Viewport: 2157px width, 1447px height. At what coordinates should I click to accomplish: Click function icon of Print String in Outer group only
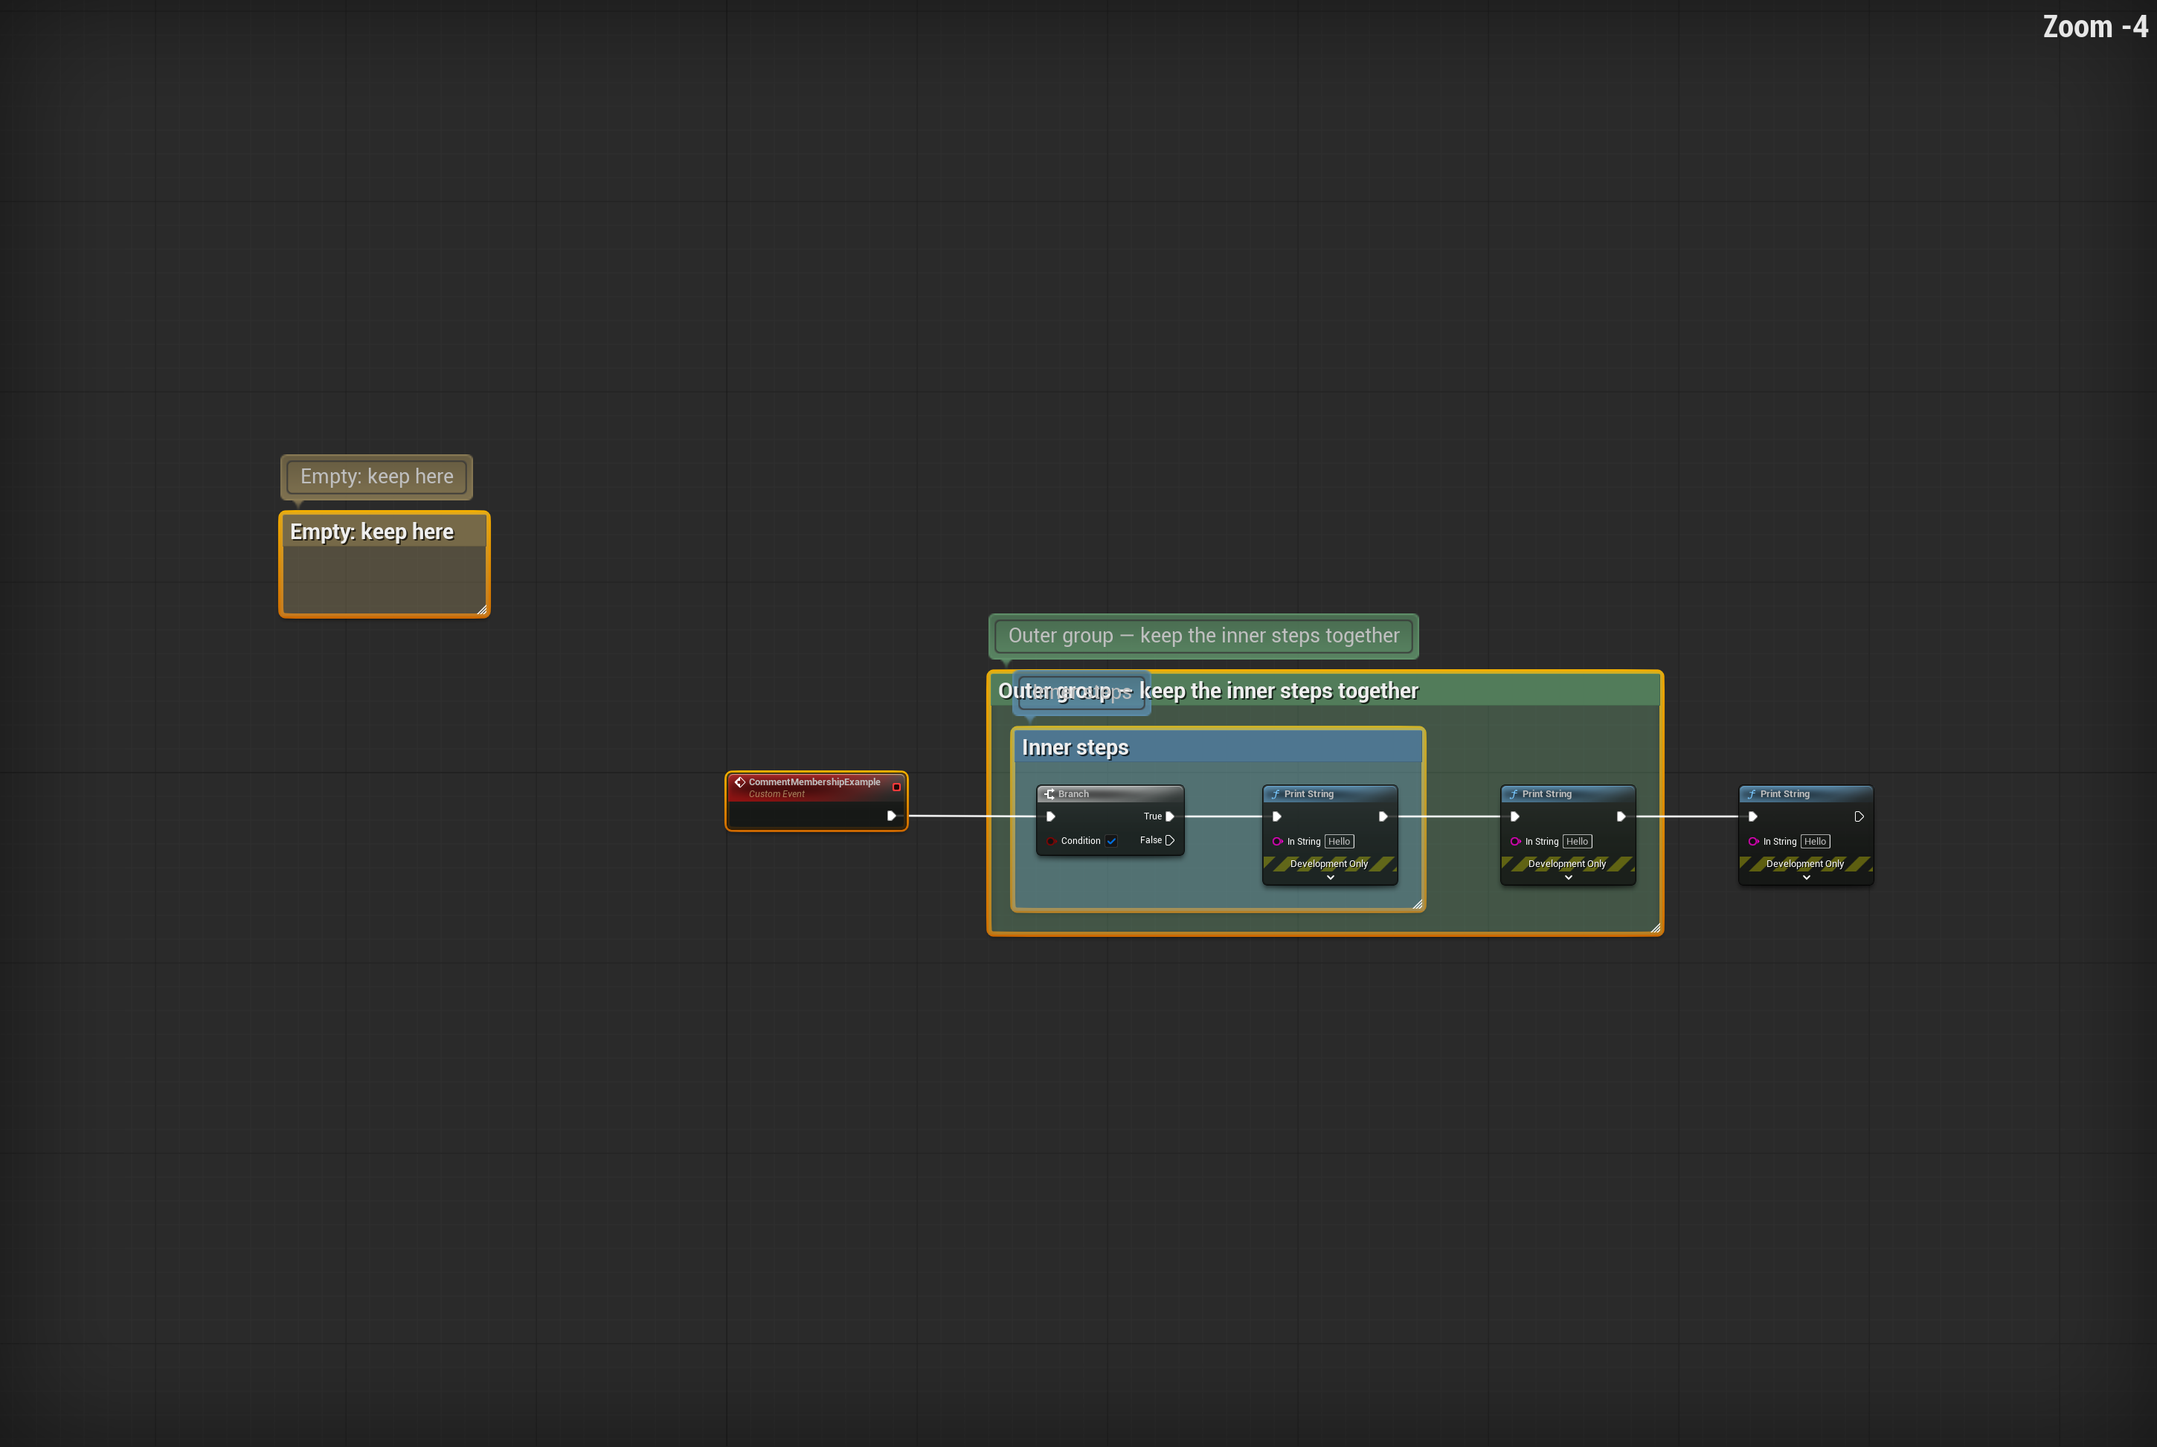(1514, 793)
